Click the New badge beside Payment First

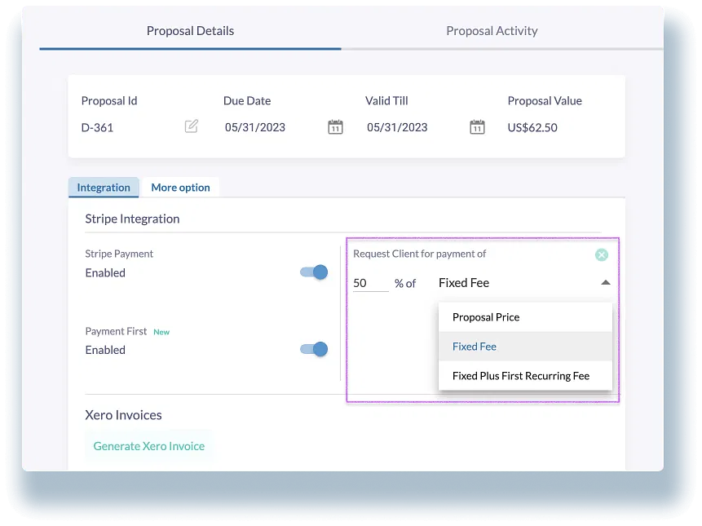pos(161,332)
